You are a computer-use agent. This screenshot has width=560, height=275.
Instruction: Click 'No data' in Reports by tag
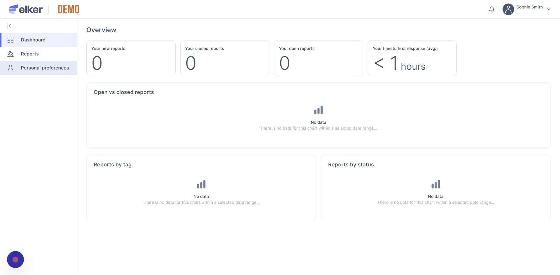pyautogui.click(x=201, y=196)
